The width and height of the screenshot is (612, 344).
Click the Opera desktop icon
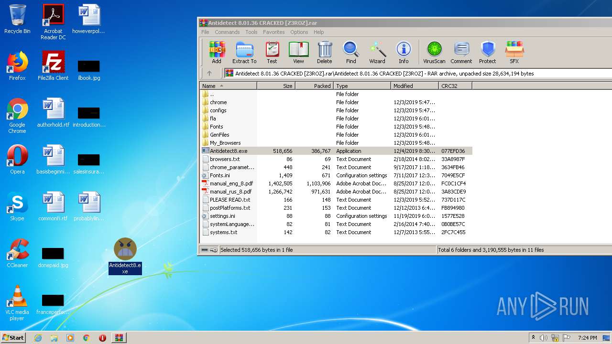[17, 160]
